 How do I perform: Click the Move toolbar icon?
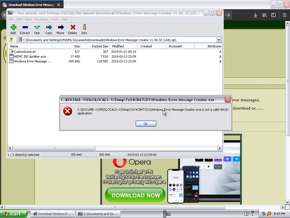tap(61, 28)
